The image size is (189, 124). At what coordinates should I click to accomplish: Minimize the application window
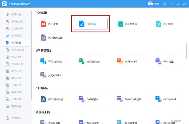tap(171, 4)
